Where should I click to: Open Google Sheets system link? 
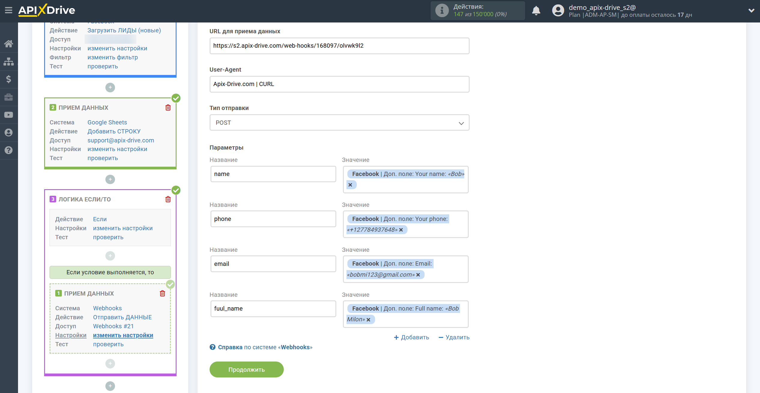pos(107,122)
